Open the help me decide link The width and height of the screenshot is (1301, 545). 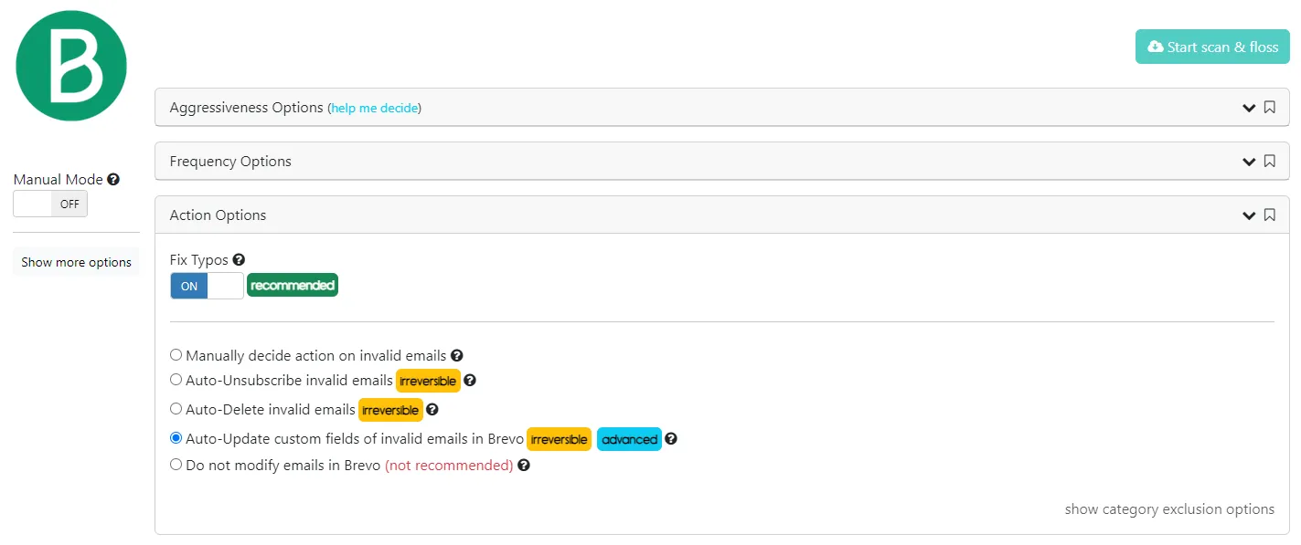point(375,108)
